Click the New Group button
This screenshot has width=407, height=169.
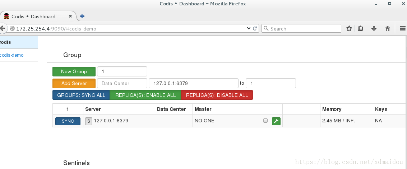point(74,71)
